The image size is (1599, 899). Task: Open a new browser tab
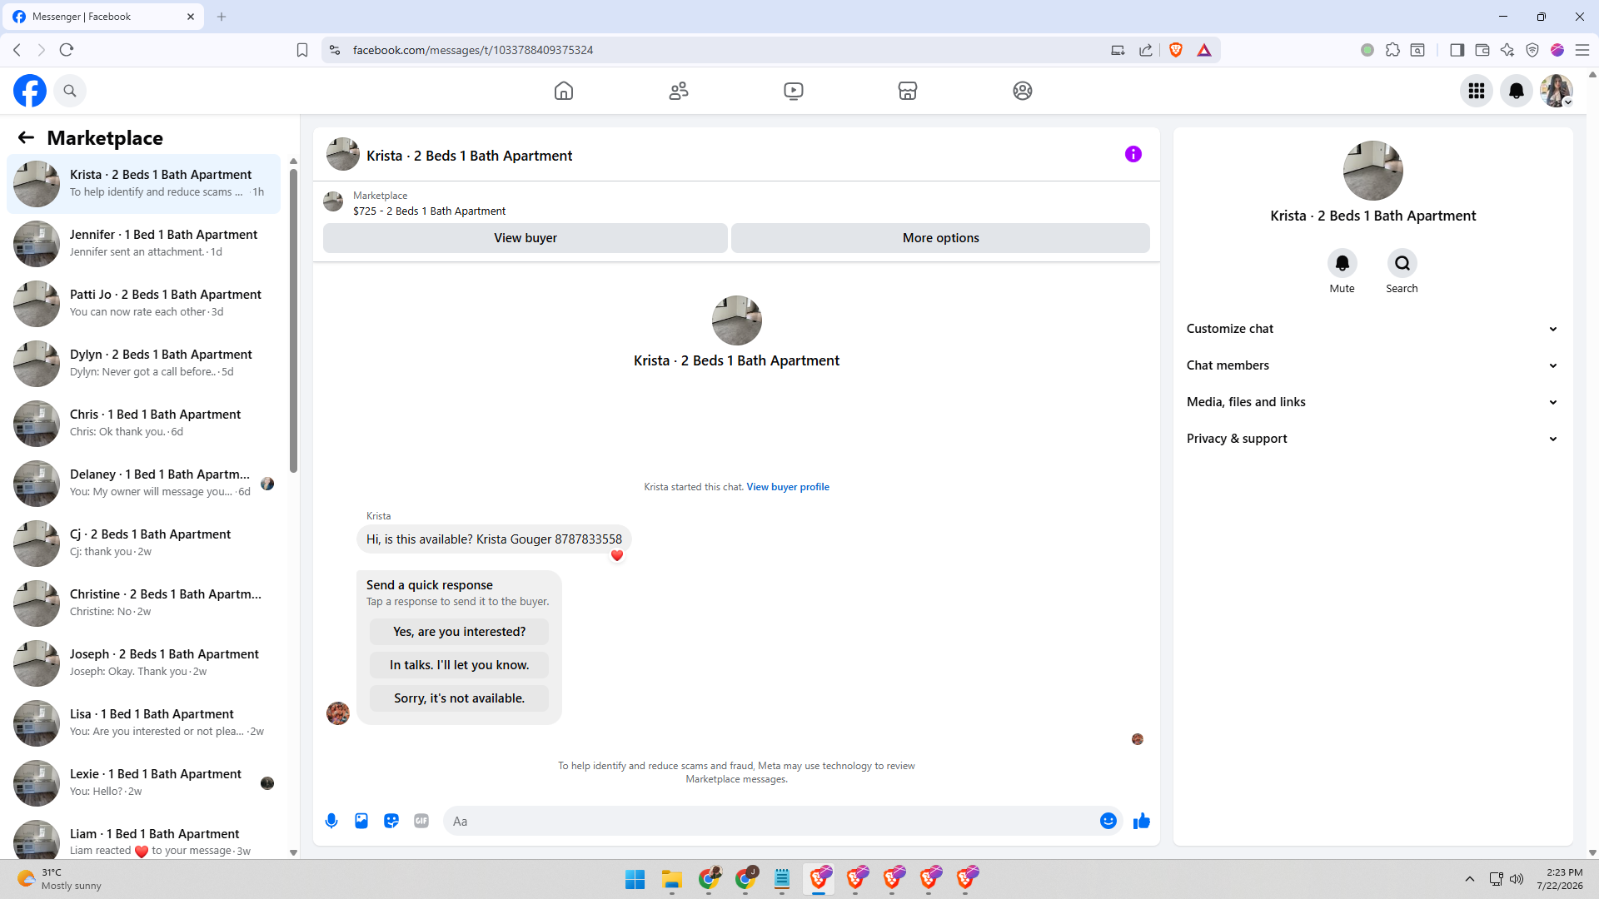click(x=222, y=17)
